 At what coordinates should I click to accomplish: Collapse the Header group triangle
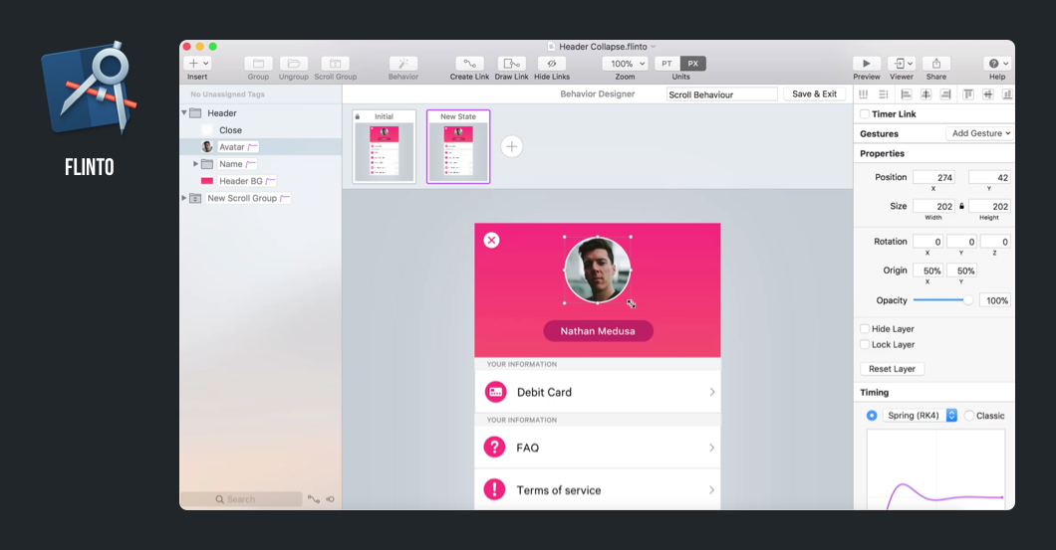pos(184,113)
